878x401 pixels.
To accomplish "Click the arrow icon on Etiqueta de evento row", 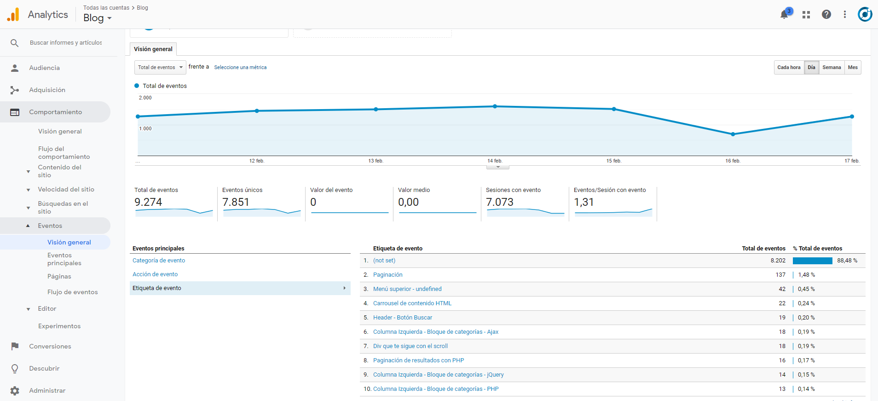I will (344, 288).
